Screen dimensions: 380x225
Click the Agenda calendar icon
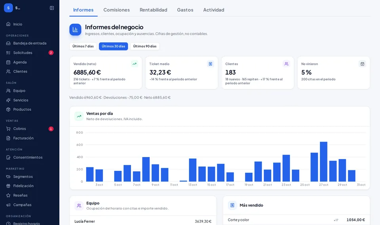[8, 62]
